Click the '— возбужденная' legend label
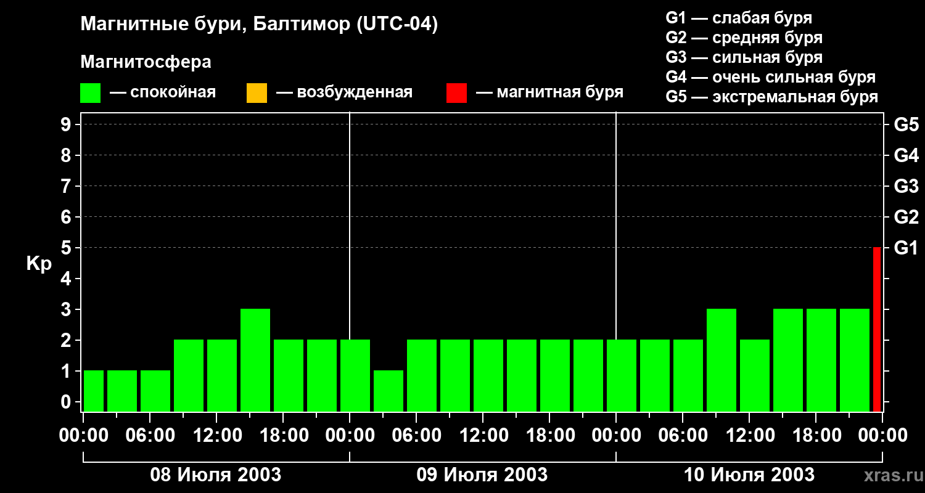 [x=345, y=92]
